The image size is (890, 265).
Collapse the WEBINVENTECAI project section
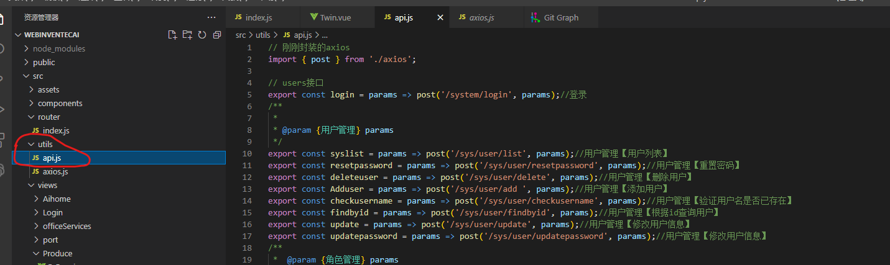[x=18, y=35]
